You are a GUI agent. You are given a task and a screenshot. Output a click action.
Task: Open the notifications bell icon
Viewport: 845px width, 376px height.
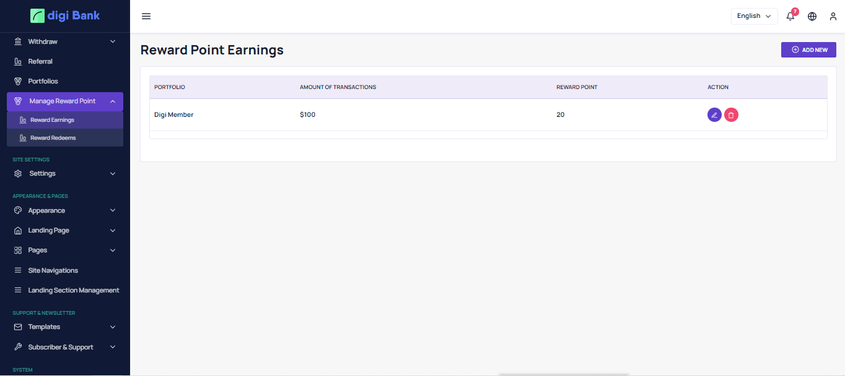pyautogui.click(x=790, y=17)
